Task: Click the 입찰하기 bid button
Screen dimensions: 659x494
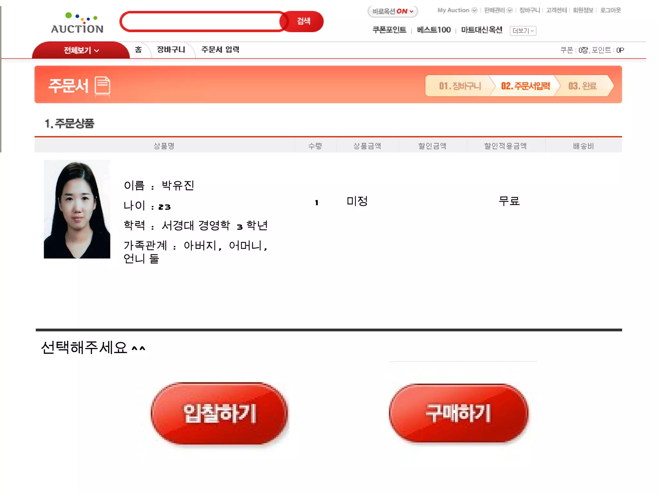Action: [x=219, y=413]
